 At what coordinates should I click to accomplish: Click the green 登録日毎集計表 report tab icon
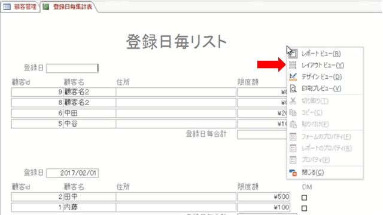pyautogui.click(x=45, y=7)
